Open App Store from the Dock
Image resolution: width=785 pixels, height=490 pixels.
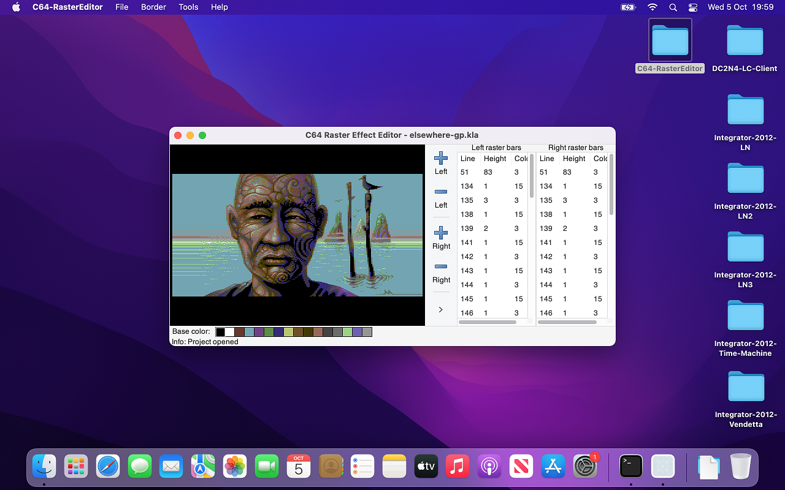[x=553, y=467]
